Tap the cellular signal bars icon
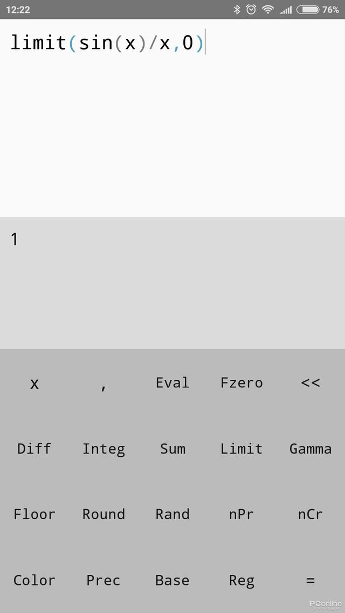This screenshot has height=613, width=345. (286, 10)
